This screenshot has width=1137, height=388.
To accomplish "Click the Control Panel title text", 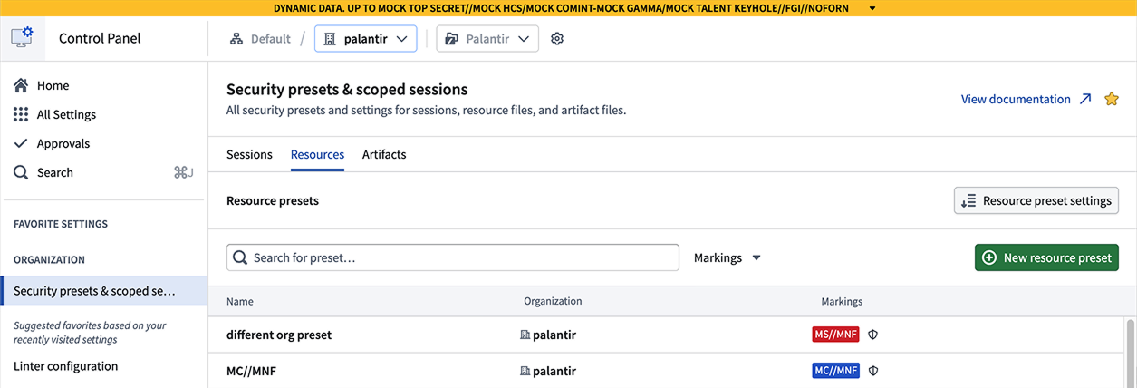I will coord(100,38).
